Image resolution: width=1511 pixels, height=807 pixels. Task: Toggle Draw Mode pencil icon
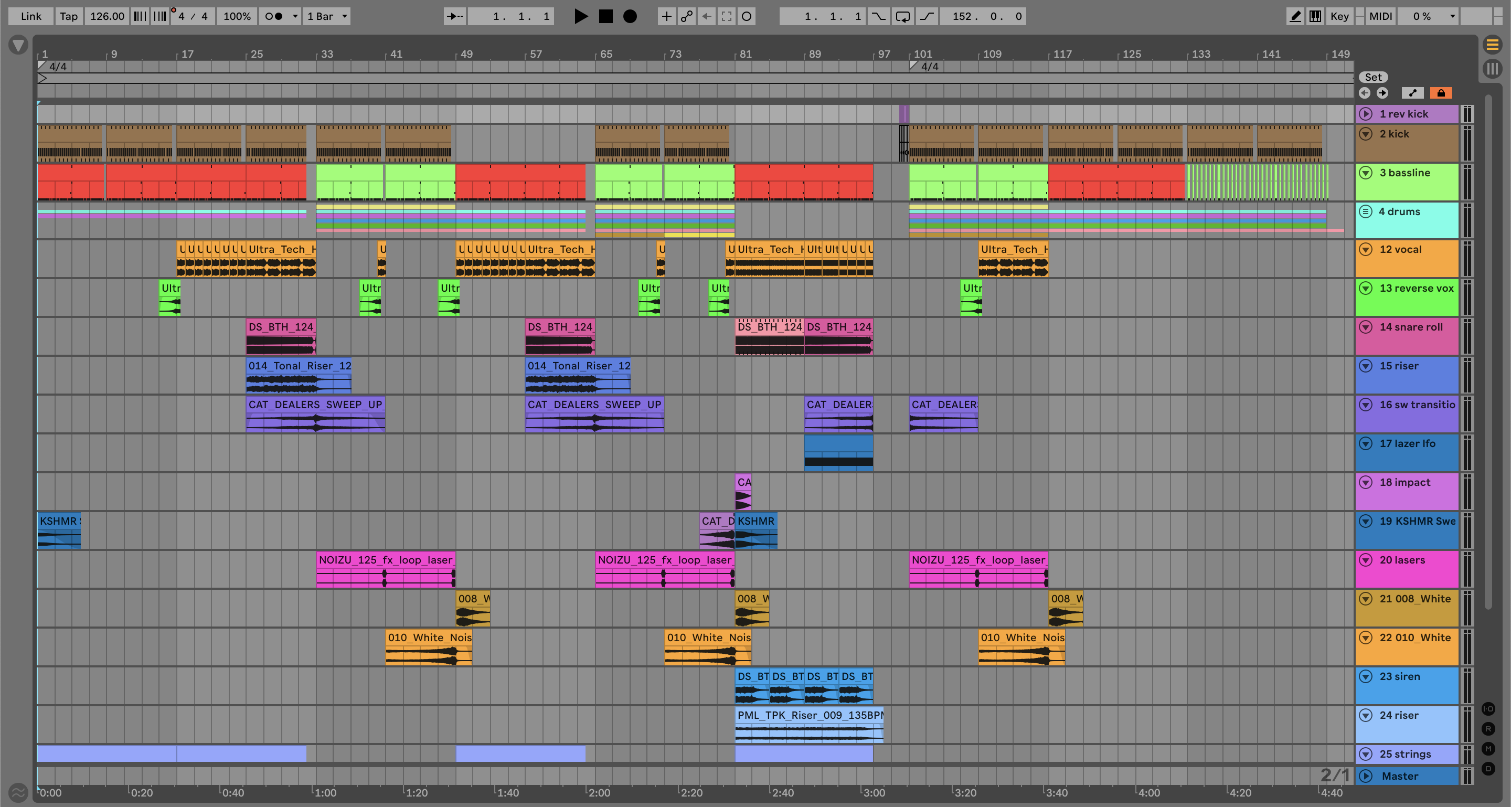click(x=1294, y=16)
